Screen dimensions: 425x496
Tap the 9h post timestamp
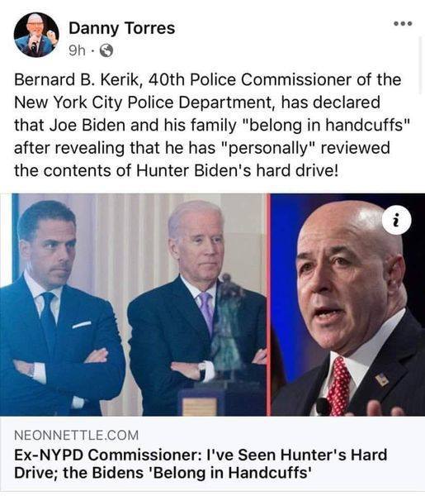pos(77,50)
